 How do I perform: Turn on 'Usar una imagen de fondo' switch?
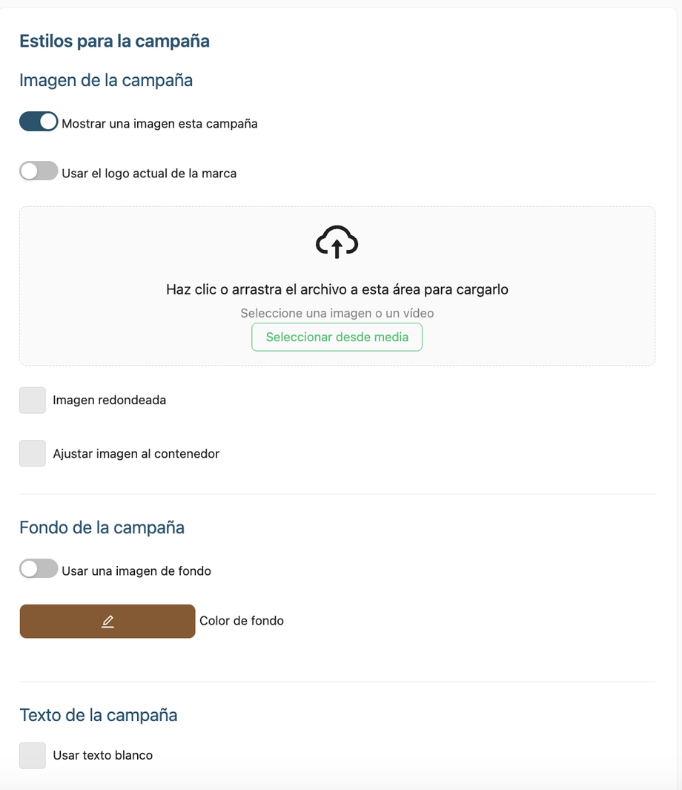pyautogui.click(x=39, y=568)
